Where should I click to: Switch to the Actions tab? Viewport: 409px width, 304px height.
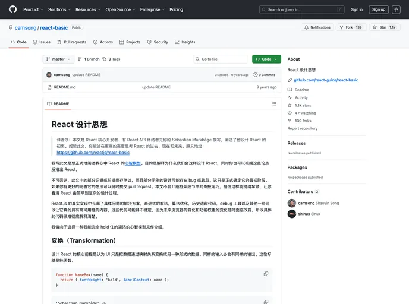[x=103, y=42]
